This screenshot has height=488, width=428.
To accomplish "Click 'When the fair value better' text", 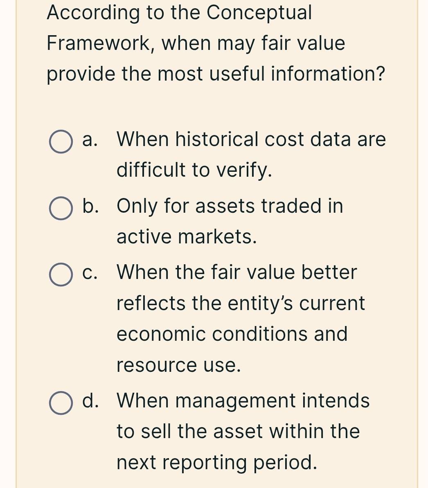I will coord(237,272).
